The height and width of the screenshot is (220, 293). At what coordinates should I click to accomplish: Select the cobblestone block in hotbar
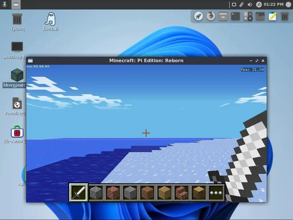(96, 193)
